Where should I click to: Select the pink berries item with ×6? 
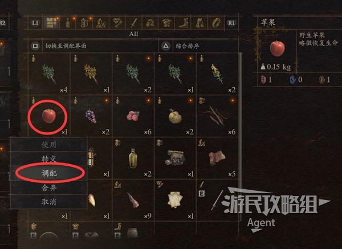coord(133,116)
